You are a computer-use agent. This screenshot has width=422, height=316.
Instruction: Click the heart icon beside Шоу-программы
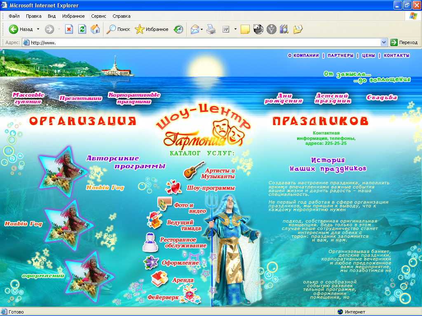[173, 187]
